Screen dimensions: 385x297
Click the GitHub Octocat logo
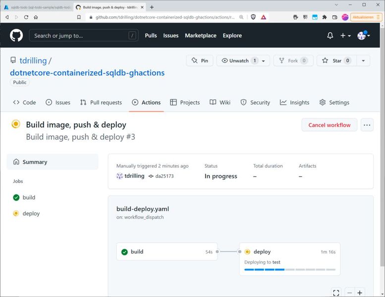pyautogui.click(x=16, y=35)
